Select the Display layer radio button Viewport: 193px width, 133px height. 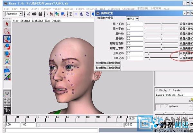[157, 90]
